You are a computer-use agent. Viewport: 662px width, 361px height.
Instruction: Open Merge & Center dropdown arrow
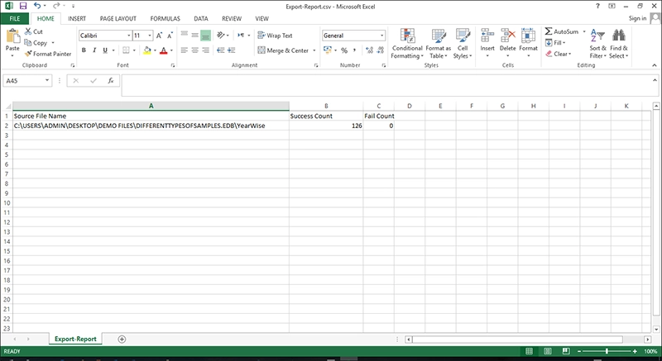point(314,50)
